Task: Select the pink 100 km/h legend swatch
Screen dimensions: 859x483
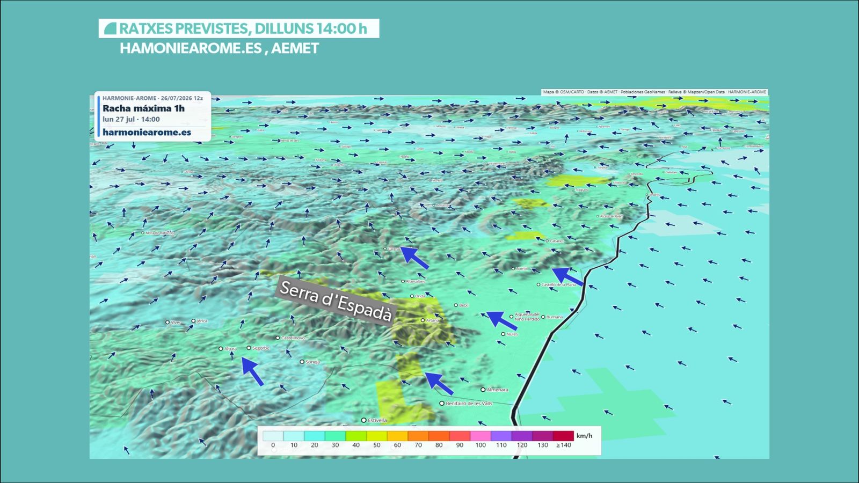Action: 481,436
